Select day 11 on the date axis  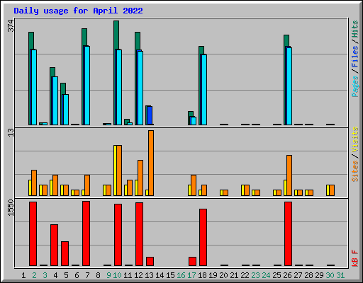tap(128, 275)
